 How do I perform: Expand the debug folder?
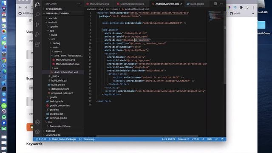[63, 43]
